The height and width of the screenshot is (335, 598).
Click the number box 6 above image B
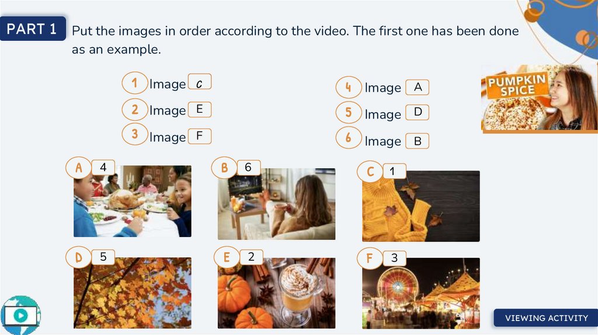(x=249, y=167)
